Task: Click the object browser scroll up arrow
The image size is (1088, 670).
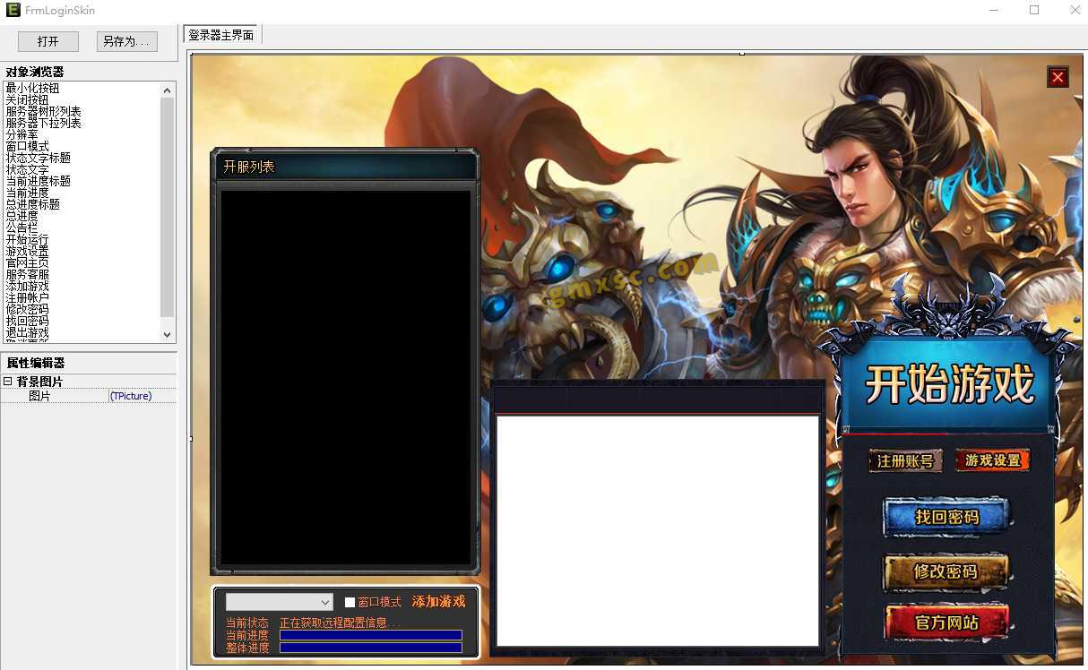Action: pyautogui.click(x=167, y=90)
